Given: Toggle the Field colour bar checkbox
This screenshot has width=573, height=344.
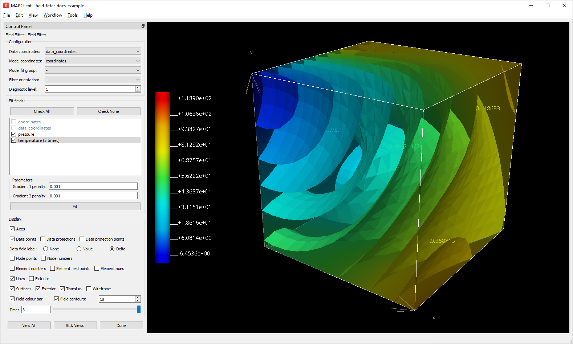Looking at the screenshot, I should point(12,299).
